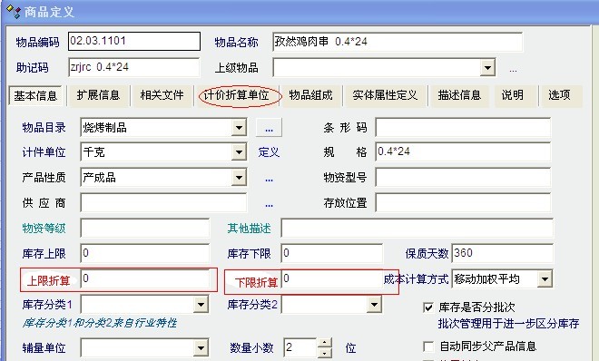Click the 商品定义 window title icon
Image resolution: width=599 pixels, height=361 pixels.
click(14, 12)
